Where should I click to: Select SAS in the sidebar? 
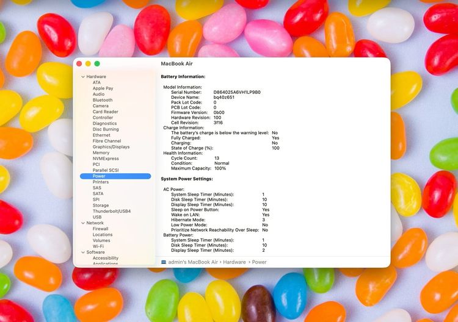point(97,188)
